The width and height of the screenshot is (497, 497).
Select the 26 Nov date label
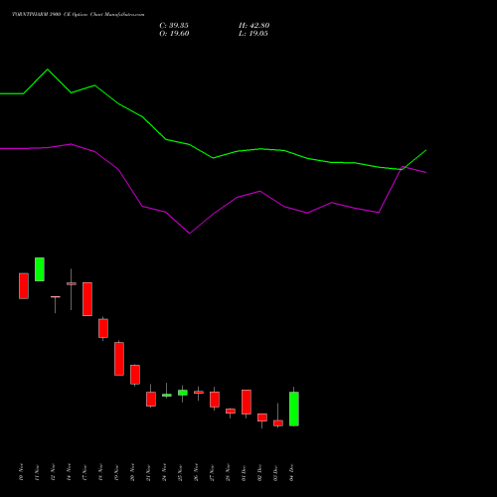196,472
